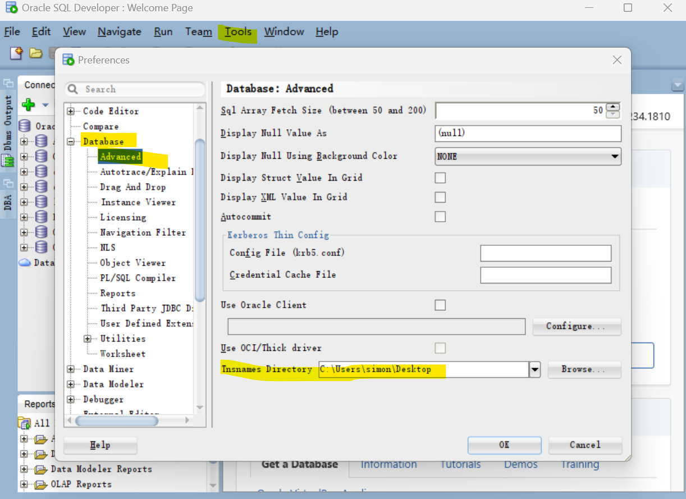Switch to the Get a Database tab

300,465
